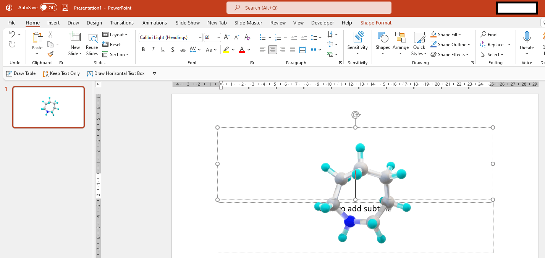Toggle Strikethrough formatting
The image size is (545, 258).
tap(183, 50)
